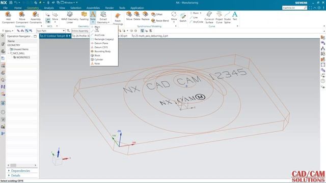Toggle Machining Method View icon
The height and width of the screenshot is (183, 326).
(x=31, y=30)
